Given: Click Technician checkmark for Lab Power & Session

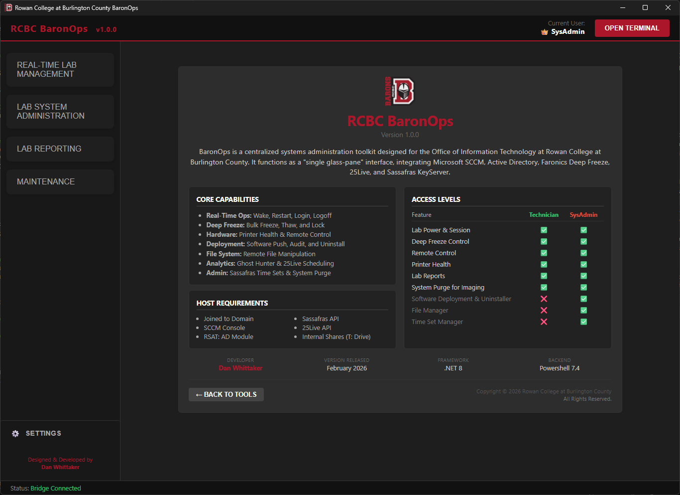Looking at the screenshot, I should tap(544, 230).
